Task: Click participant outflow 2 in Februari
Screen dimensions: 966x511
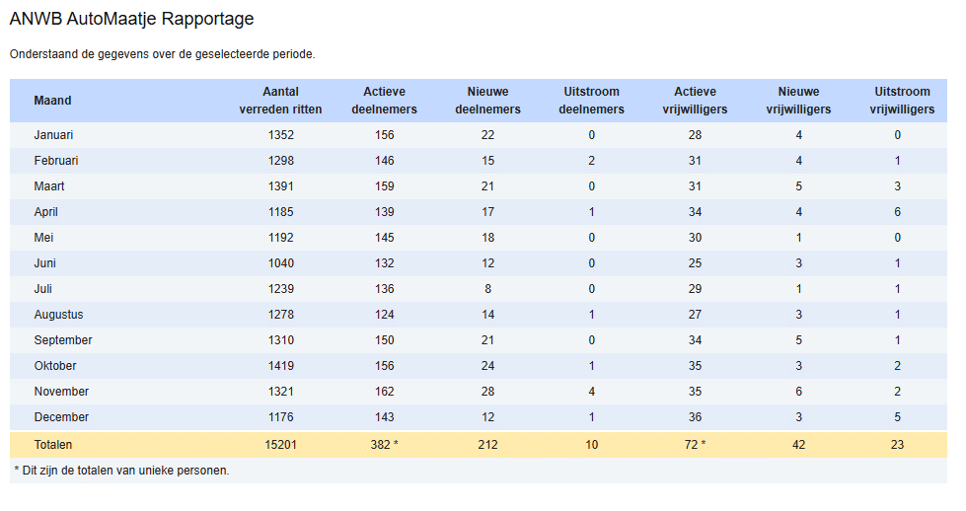Action: [x=591, y=161]
